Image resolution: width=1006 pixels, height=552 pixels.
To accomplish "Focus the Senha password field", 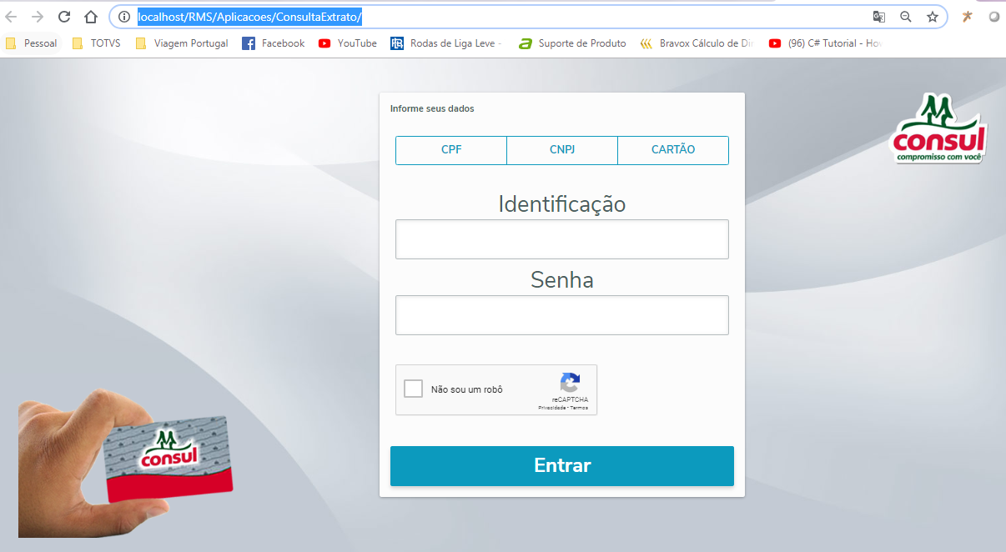I will click(562, 315).
